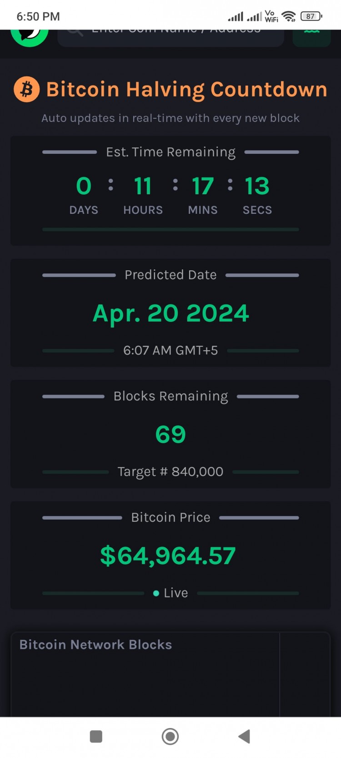Click the Target # 840,000 label

pyautogui.click(x=170, y=472)
